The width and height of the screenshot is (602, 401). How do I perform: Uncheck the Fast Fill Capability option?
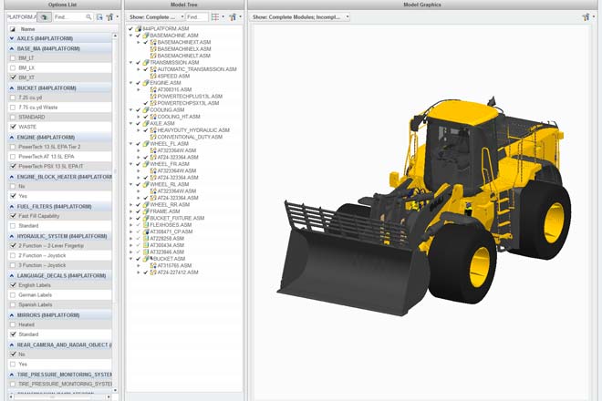(13, 216)
